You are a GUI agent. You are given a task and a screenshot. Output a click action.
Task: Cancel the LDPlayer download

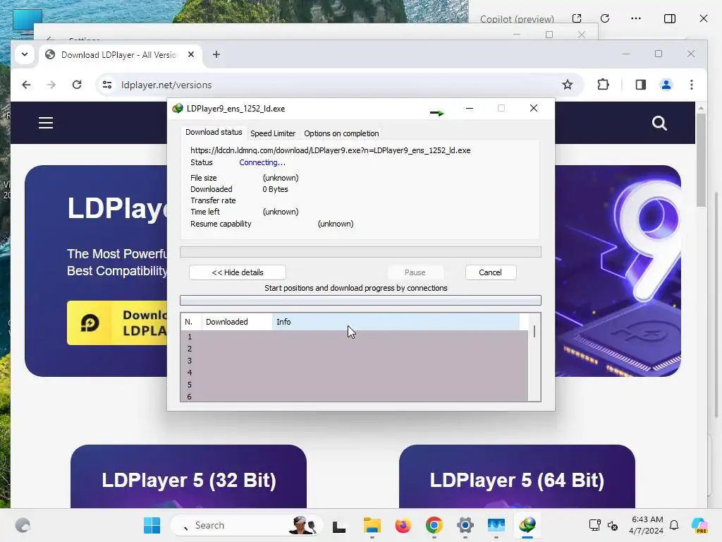(x=491, y=272)
